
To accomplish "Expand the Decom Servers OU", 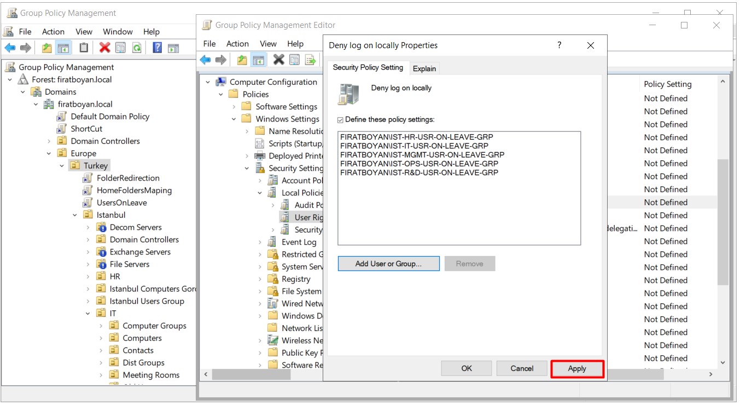I will (x=88, y=227).
